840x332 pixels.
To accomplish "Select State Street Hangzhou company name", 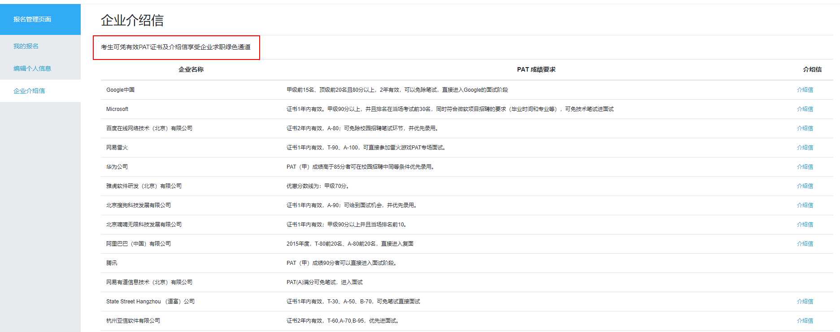I will 150,302.
